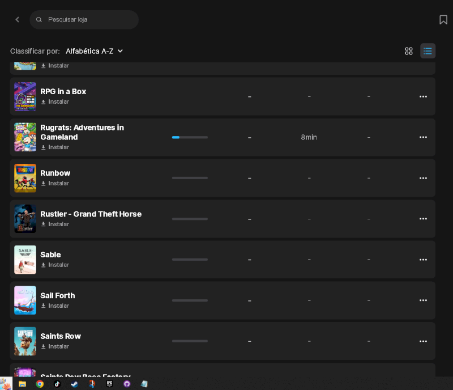The image size is (453, 390).
Task: Open GitHub Desktop from the taskbar
Action: 127,384
